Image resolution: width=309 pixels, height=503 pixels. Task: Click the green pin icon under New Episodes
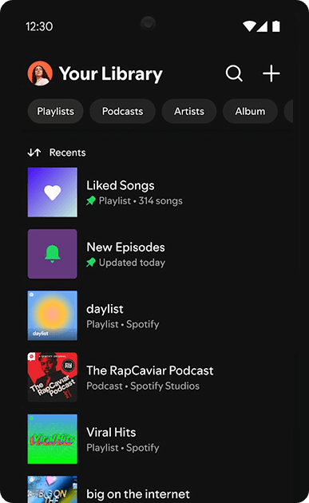tap(91, 263)
